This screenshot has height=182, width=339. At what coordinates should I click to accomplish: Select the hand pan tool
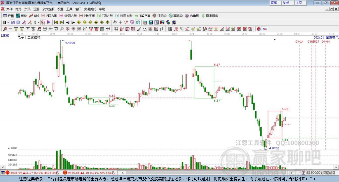pos(115,22)
